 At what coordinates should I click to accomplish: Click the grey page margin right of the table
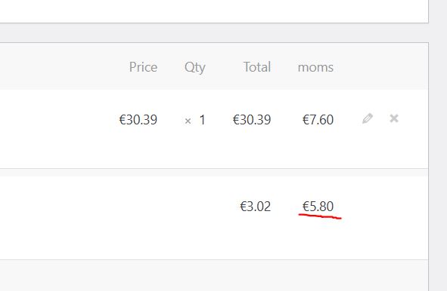click(438, 145)
